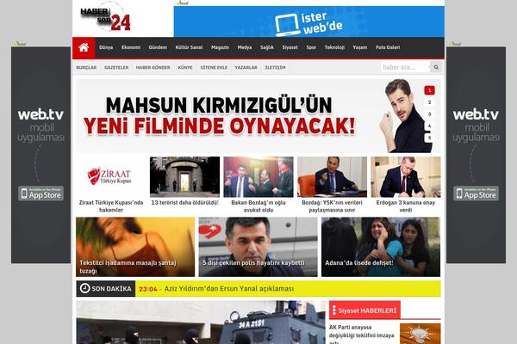Screen dimensions: 517x344
Task: Open Foto Galeri
Action: [388, 47]
